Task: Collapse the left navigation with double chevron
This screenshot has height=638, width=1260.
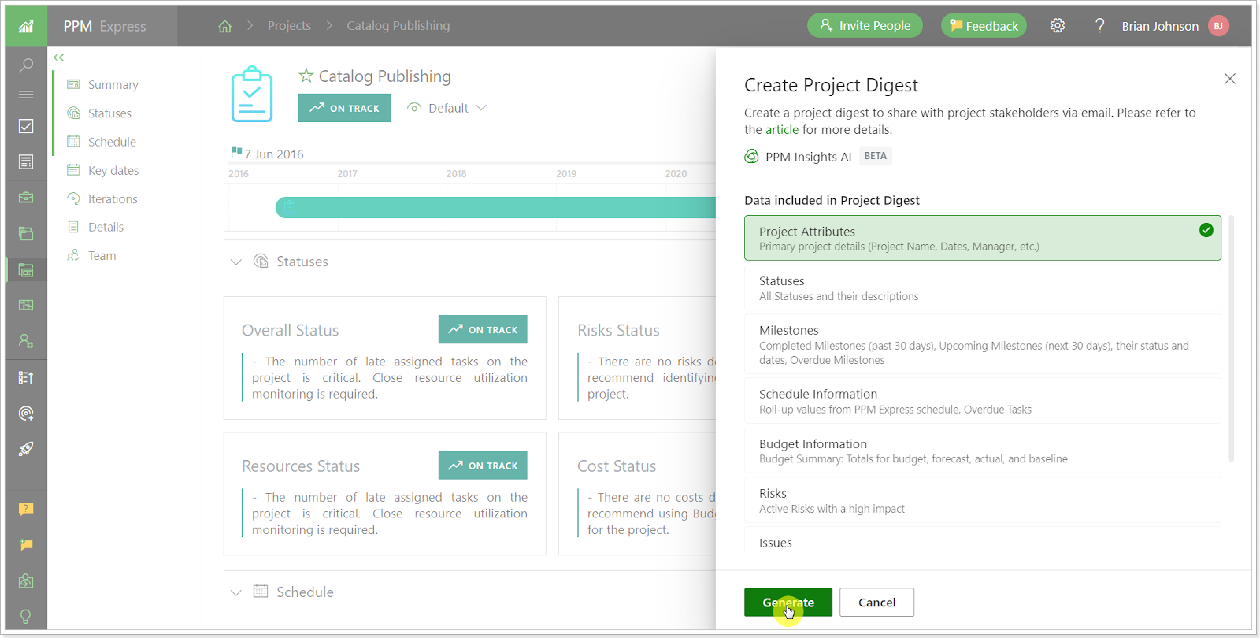Action: [59, 57]
